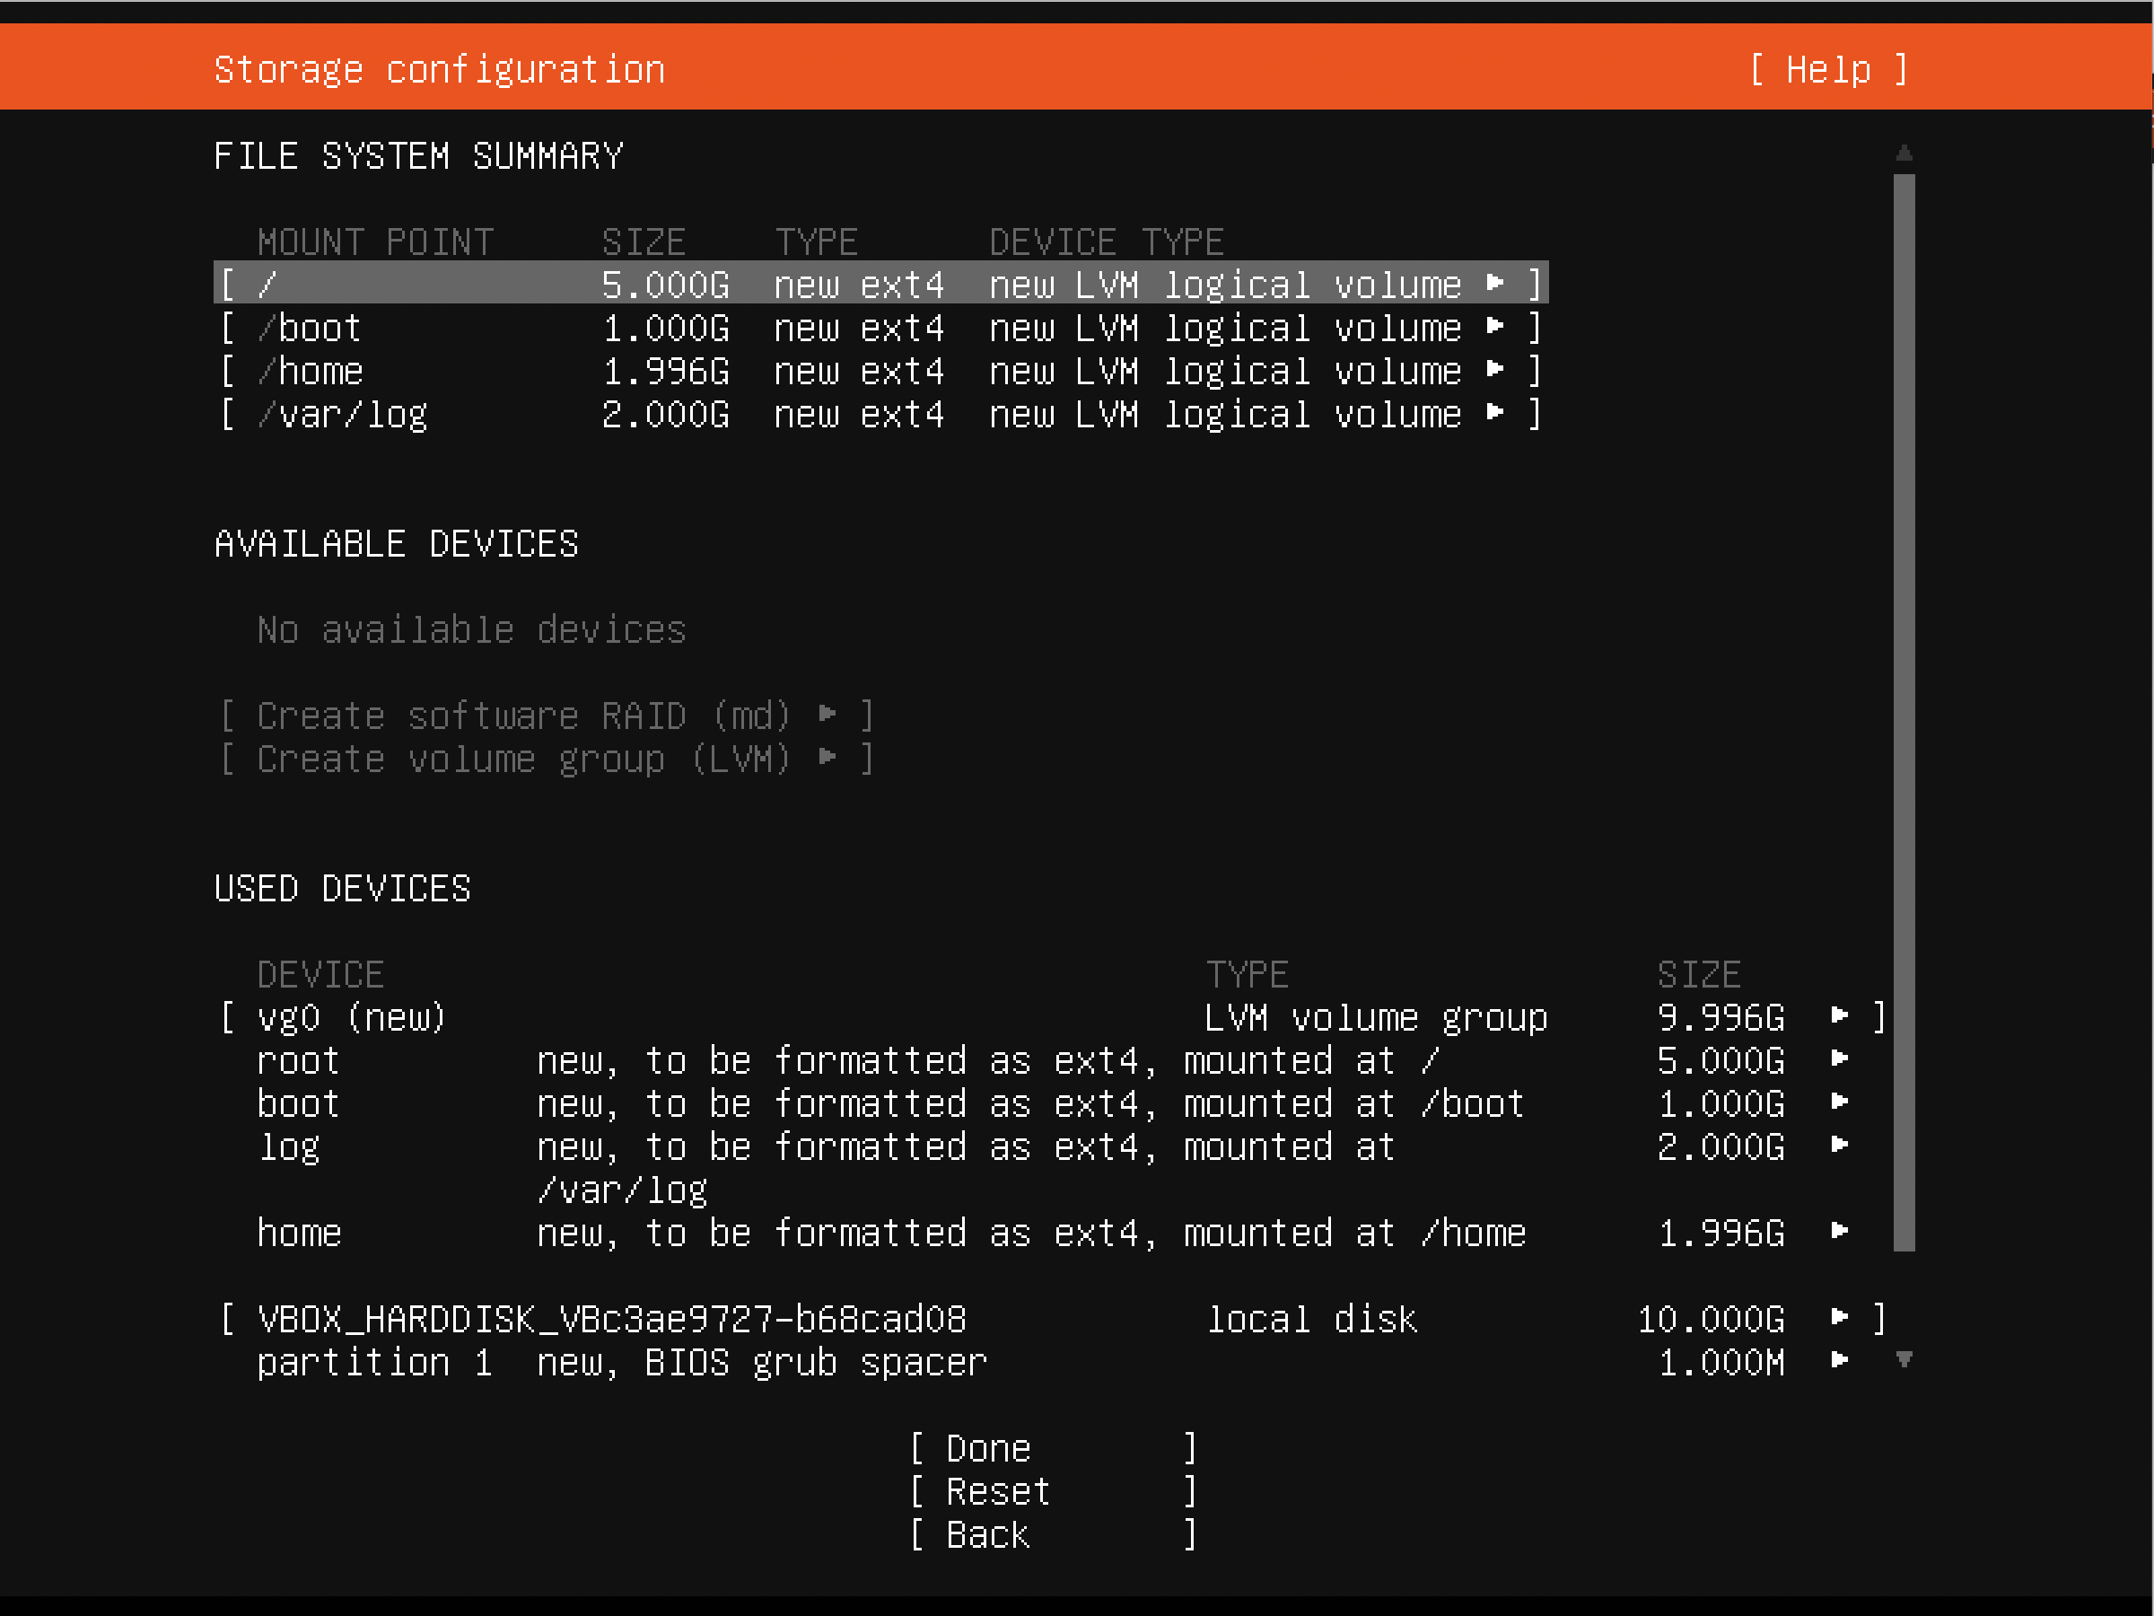The width and height of the screenshot is (2154, 1616).
Task: Expand the VBOX_HARDDISK local disk options
Action: [x=1840, y=1318]
